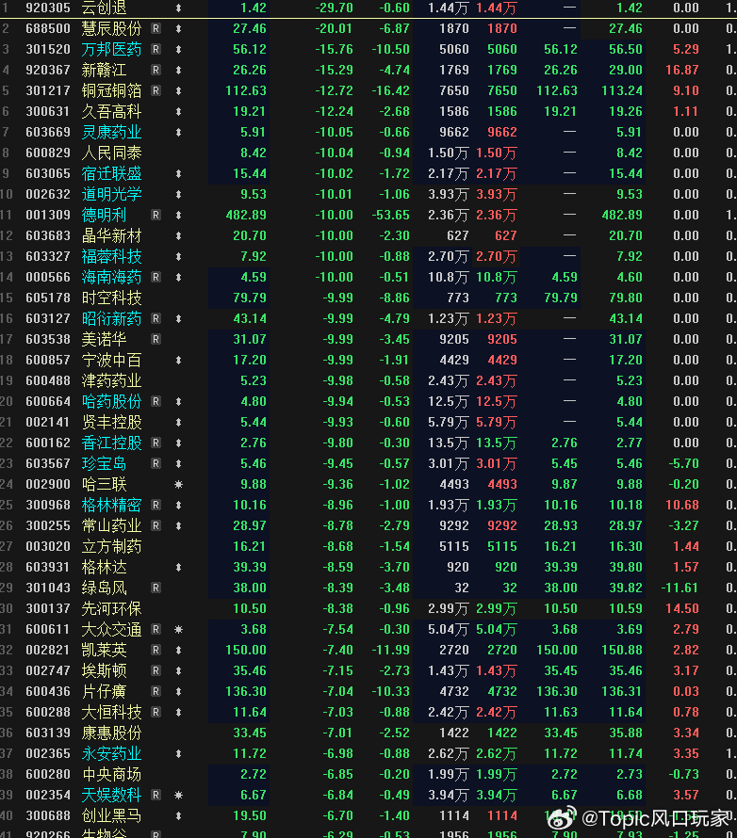Select the stock name 常山药业
The image size is (737, 838).
(112, 526)
